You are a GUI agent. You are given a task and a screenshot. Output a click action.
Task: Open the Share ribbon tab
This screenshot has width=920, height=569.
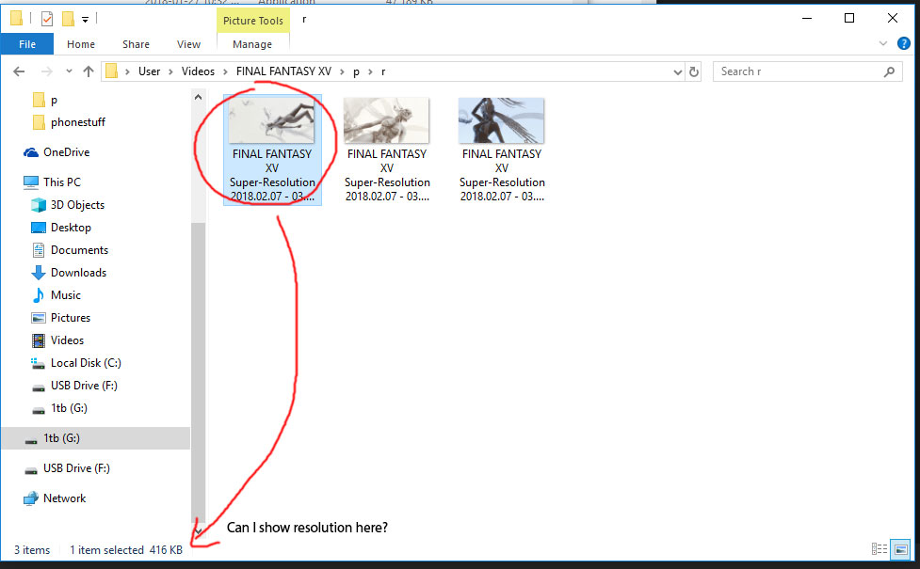136,44
